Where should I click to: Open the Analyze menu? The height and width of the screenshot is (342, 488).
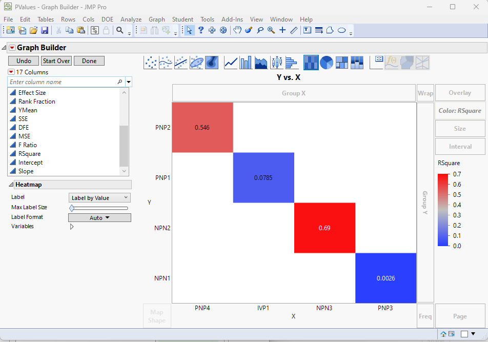pyautogui.click(x=131, y=19)
